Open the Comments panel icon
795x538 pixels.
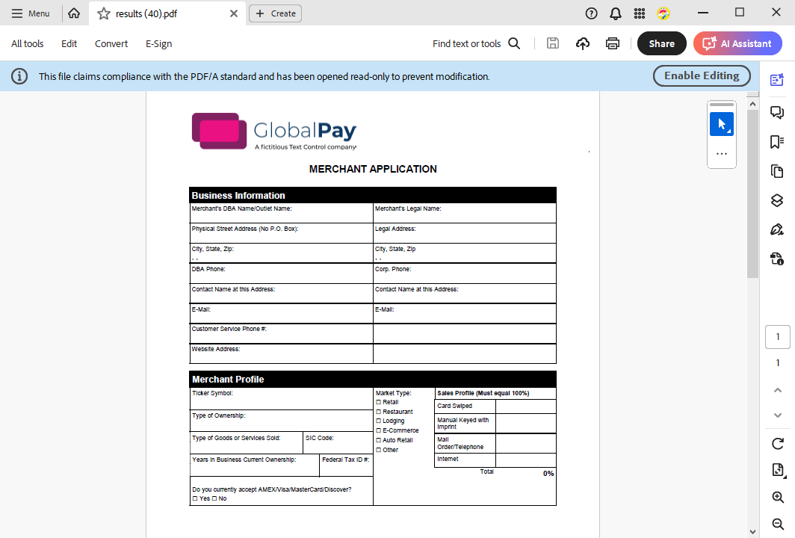[x=777, y=112]
